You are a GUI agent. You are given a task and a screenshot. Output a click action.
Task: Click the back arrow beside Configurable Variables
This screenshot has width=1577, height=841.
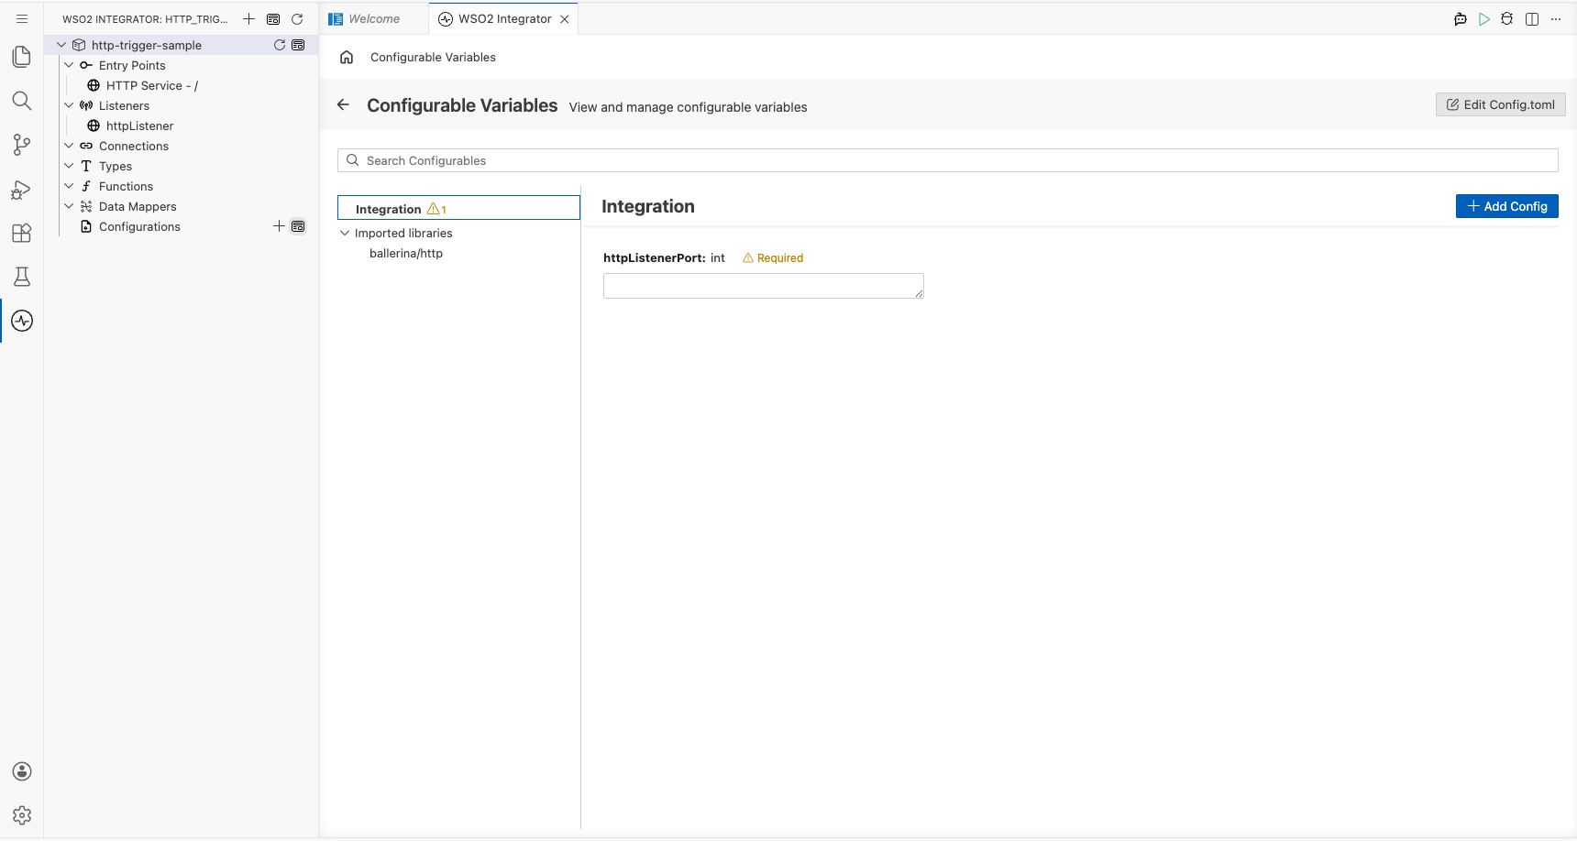click(344, 104)
